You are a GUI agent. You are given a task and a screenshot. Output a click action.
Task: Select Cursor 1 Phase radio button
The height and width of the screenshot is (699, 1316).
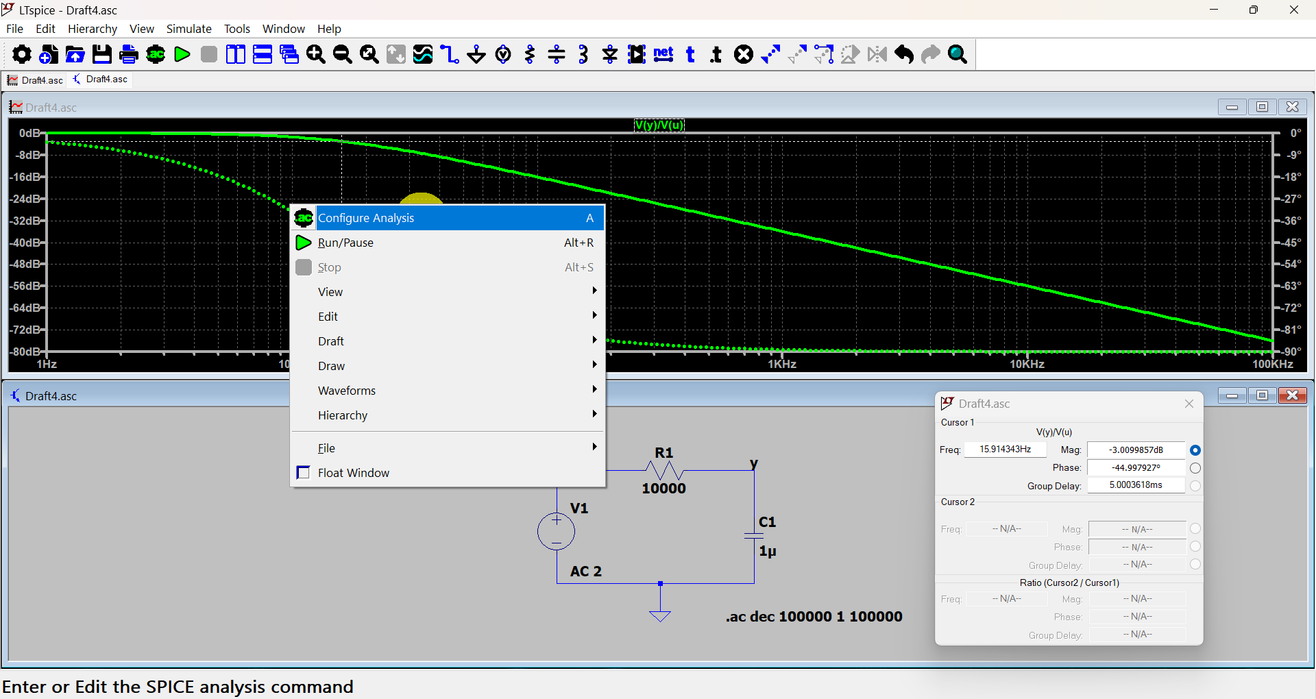tap(1195, 468)
